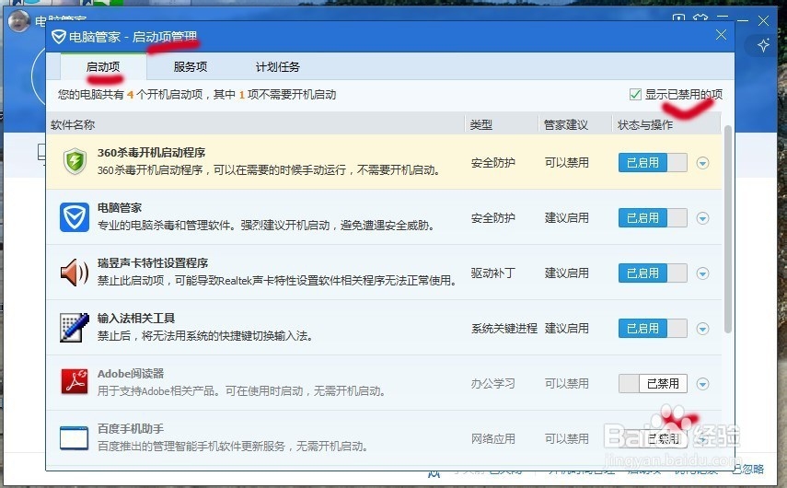787x488 pixels.
Task: Click the 办公学习 type cell
Action: (492, 384)
